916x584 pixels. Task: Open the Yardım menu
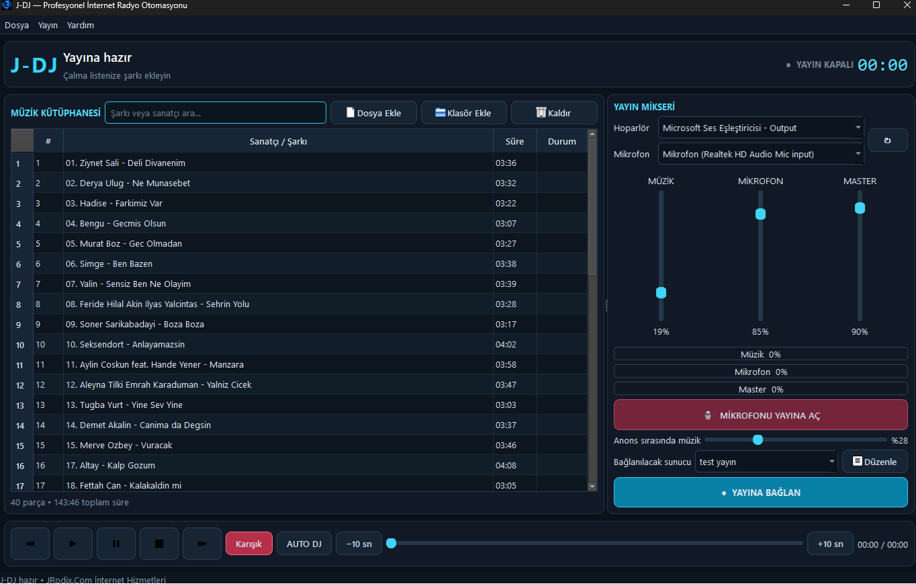click(81, 25)
